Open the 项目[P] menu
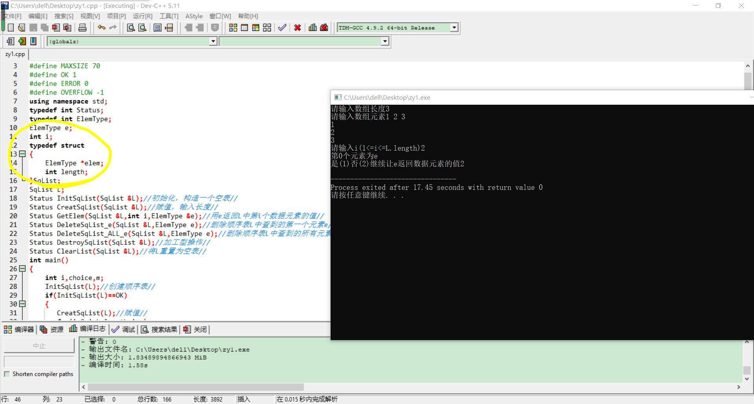The width and height of the screenshot is (754, 404). (x=116, y=16)
